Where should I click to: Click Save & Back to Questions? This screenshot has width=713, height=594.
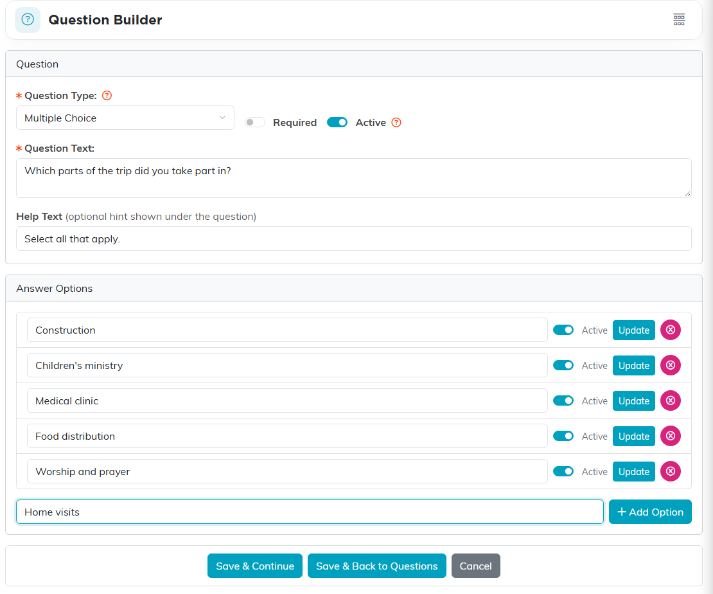pyautogui.click(x=376, y=566)
